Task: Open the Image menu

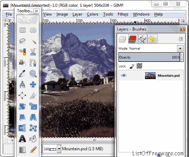Action: [62, 14]
